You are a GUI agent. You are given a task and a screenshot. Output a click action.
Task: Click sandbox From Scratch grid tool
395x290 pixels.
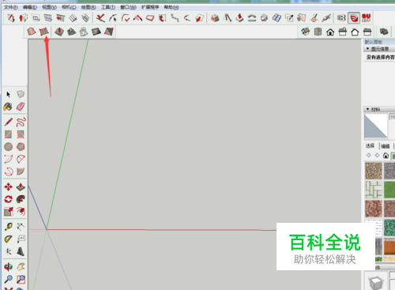pos(44,32)
